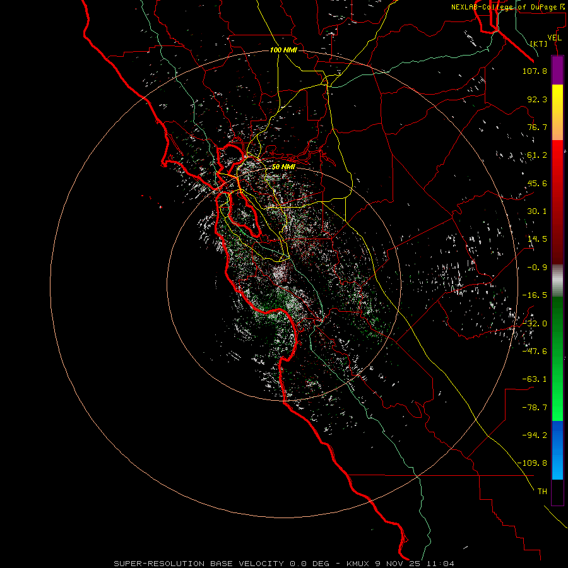Viewport: 568px width, 568px height.
Task: Click the -94.2 velocity scale value
Action: (535, 435)
